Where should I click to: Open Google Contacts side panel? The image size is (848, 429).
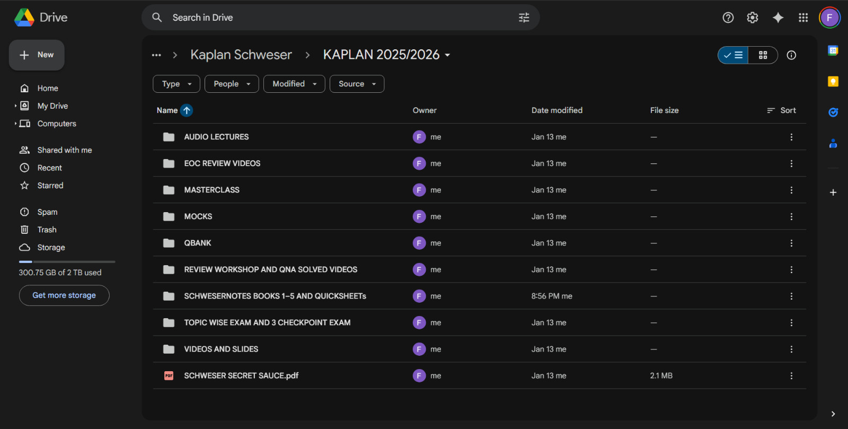tap(833, 143)
